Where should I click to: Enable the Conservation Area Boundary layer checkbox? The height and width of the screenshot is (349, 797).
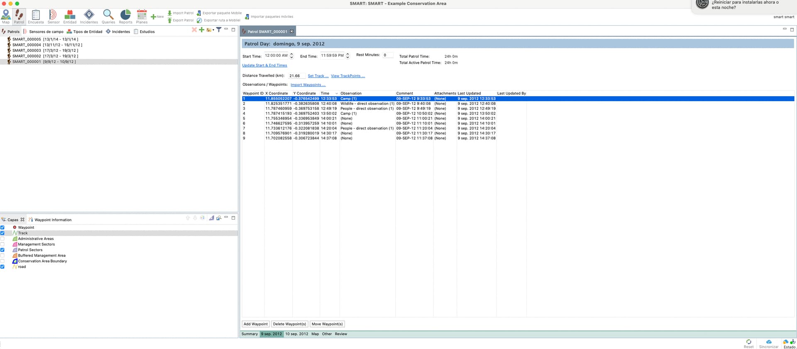2,261
